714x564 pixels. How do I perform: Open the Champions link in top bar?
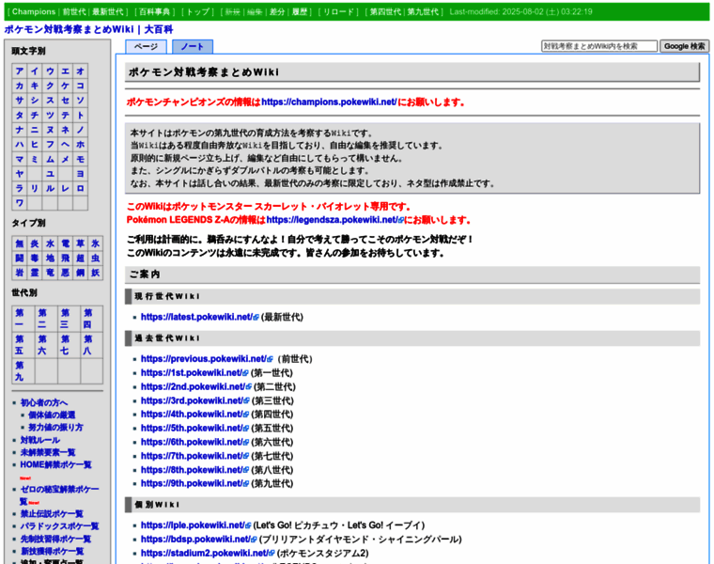click(x=34, y=12)
